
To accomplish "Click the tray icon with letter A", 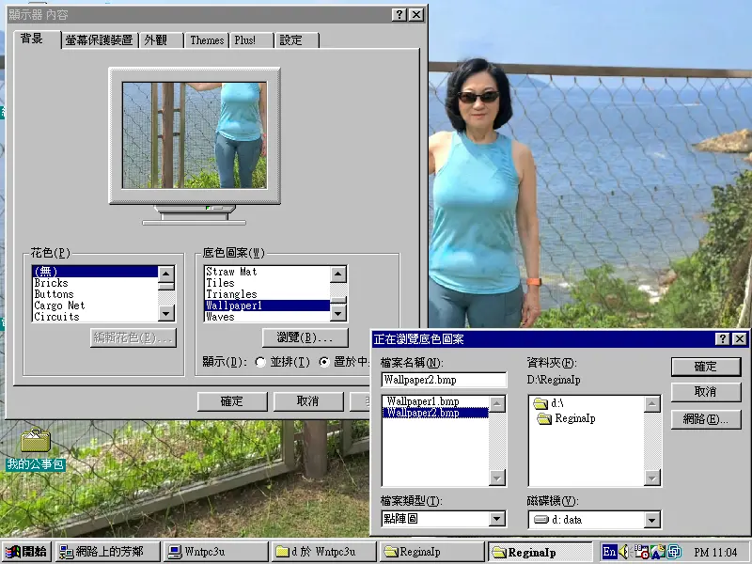I will tap(657, 552).
